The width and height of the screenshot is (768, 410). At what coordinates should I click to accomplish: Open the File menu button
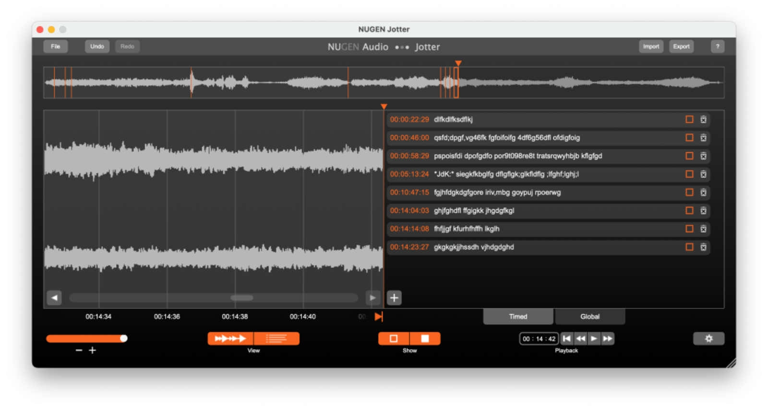click(56, 46)
